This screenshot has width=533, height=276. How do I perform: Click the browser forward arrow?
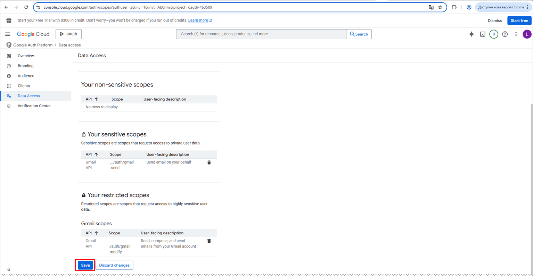16,7
